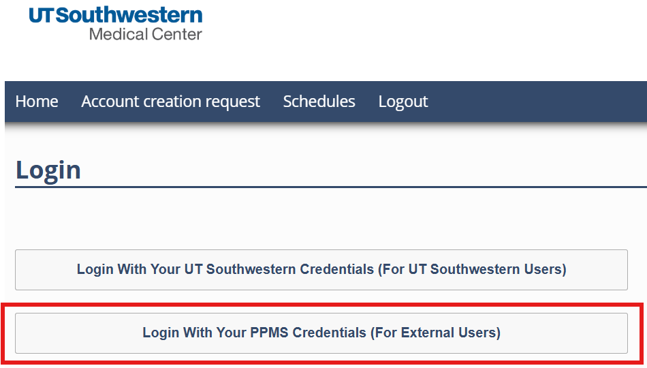Select Logout in the navigation bar
The image size is (647, 368).
point(403,102)
